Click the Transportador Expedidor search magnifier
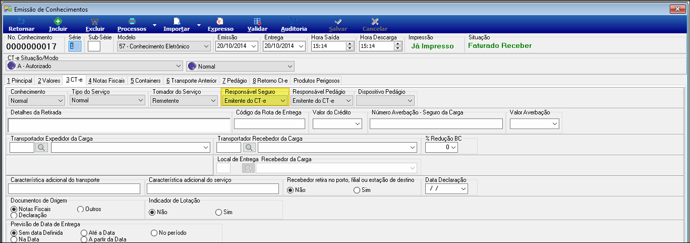Viewport: 690px width, 243px height. (x=42, y=148)
